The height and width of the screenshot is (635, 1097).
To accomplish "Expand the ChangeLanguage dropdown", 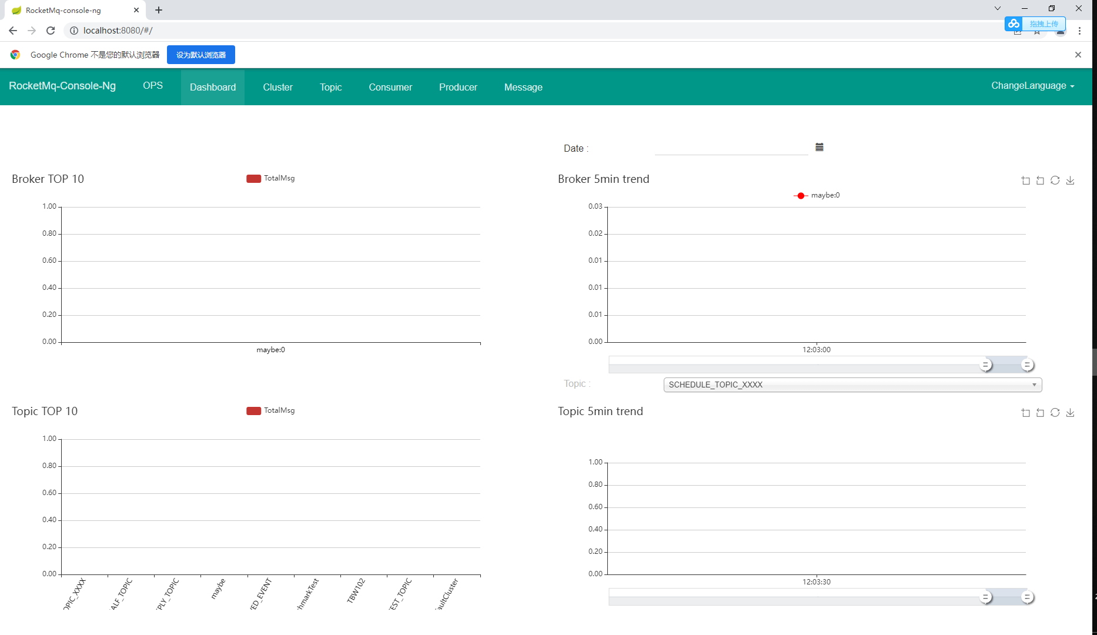I will (1033, 86).
